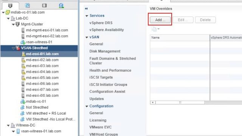Click the VM icon of Not Strecthed
242x136 pixels.
(23, 107)
